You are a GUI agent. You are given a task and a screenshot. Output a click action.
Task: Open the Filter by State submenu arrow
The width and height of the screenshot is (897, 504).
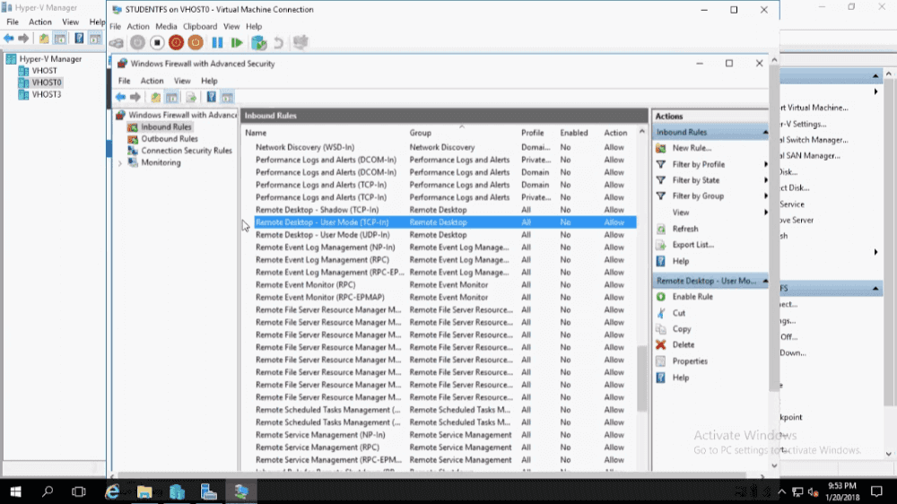click(x=765, y=180)
